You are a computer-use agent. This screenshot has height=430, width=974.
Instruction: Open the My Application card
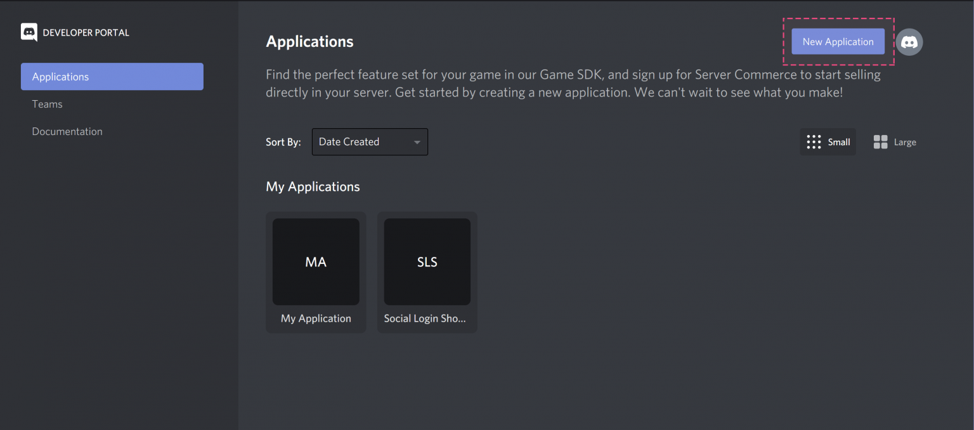click(x=316, y=272)
